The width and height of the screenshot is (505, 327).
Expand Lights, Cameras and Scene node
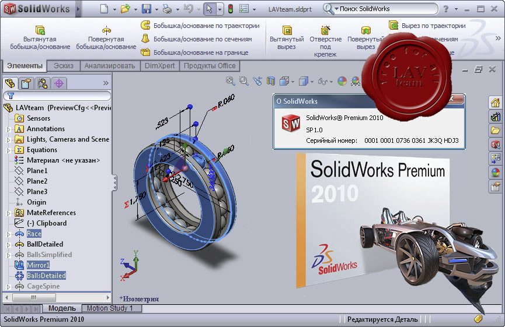(9, 140)
